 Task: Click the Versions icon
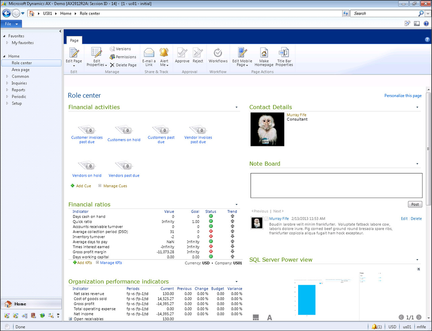112,49
